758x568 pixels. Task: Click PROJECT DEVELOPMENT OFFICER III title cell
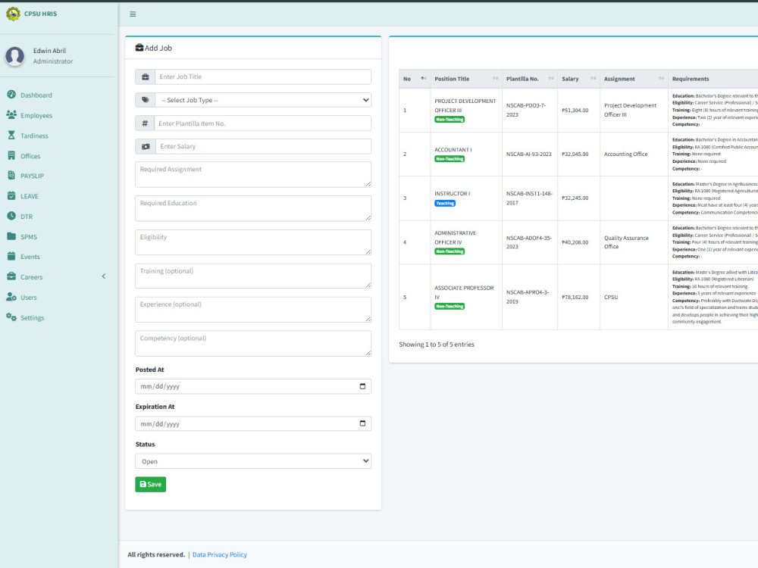coord(466,110)
